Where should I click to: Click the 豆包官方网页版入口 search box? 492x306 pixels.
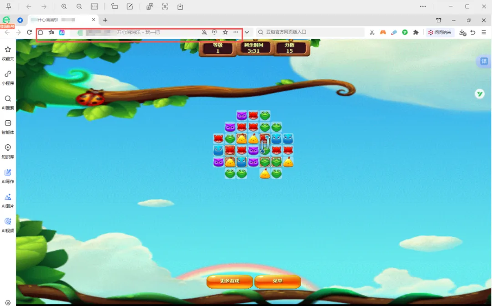(x=311, y=32)
